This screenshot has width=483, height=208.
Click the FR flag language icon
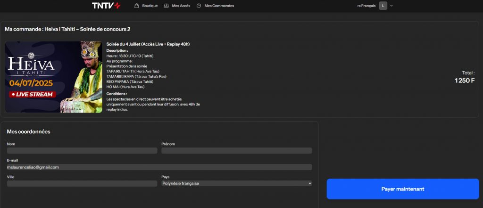359,6
